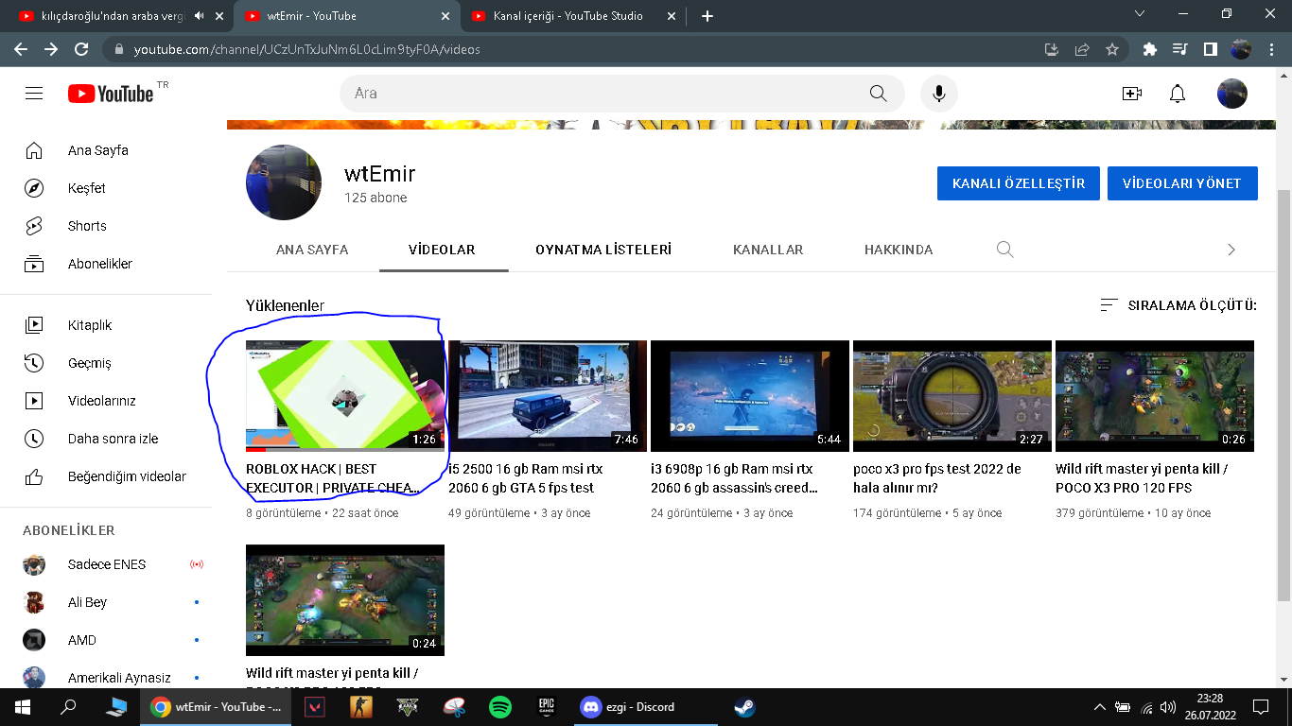Open the OYNATMA LİSTELERİ tab
Screen dimensions: 1292x726
pyautogui.click(x=603, y=250)
